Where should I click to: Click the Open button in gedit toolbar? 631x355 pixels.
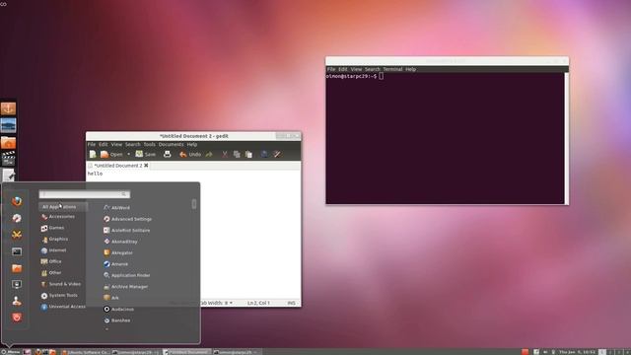(111, 154)
